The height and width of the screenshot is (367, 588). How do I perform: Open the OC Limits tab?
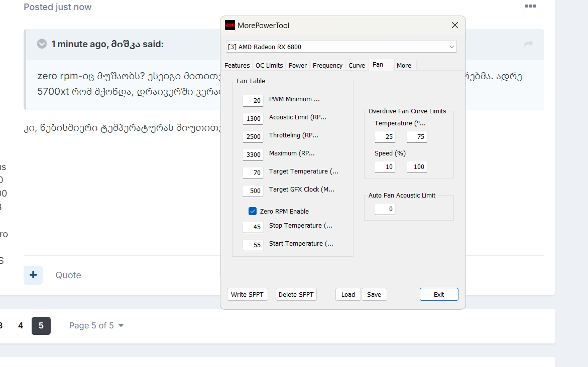tap(269, 65)
